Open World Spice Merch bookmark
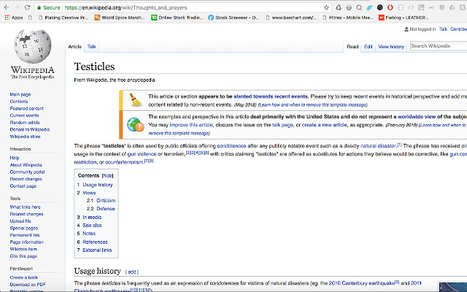This screenshot has height=292, width=467. pos(120,18)
